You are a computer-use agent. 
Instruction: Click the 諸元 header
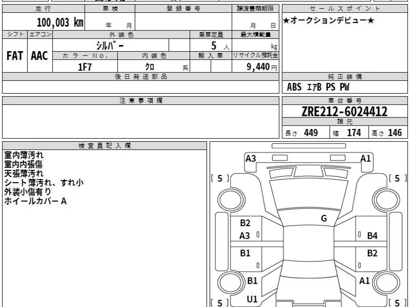coord(345,122)
